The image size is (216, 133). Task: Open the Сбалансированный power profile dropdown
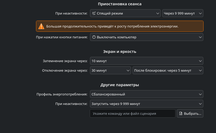(x=146, y=94)
